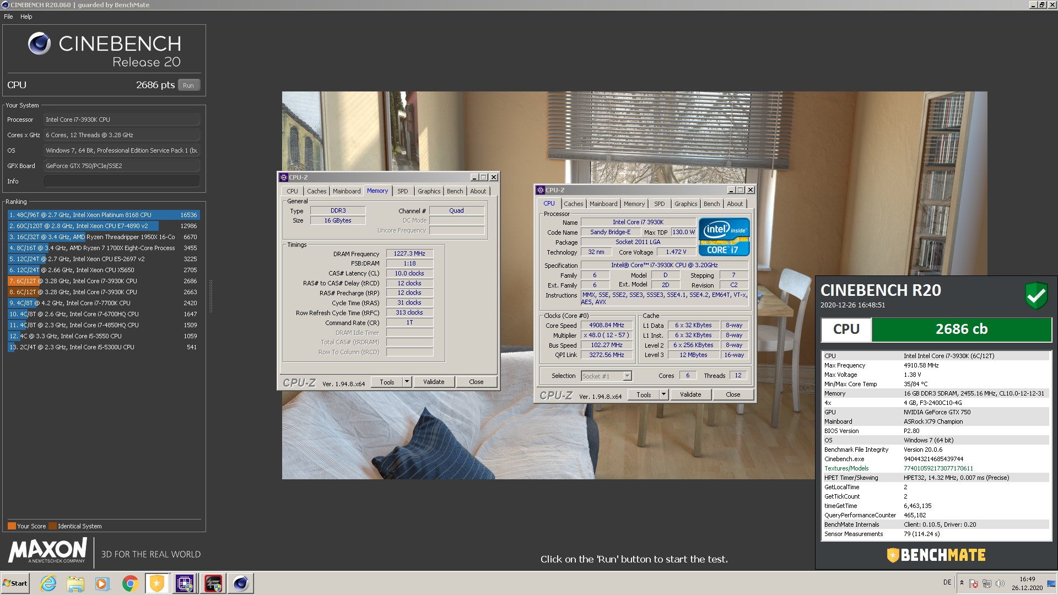Click Tools button in right CPU-Z window
Viewport: 1058px width, 595px height.
[x=644, y=394]
